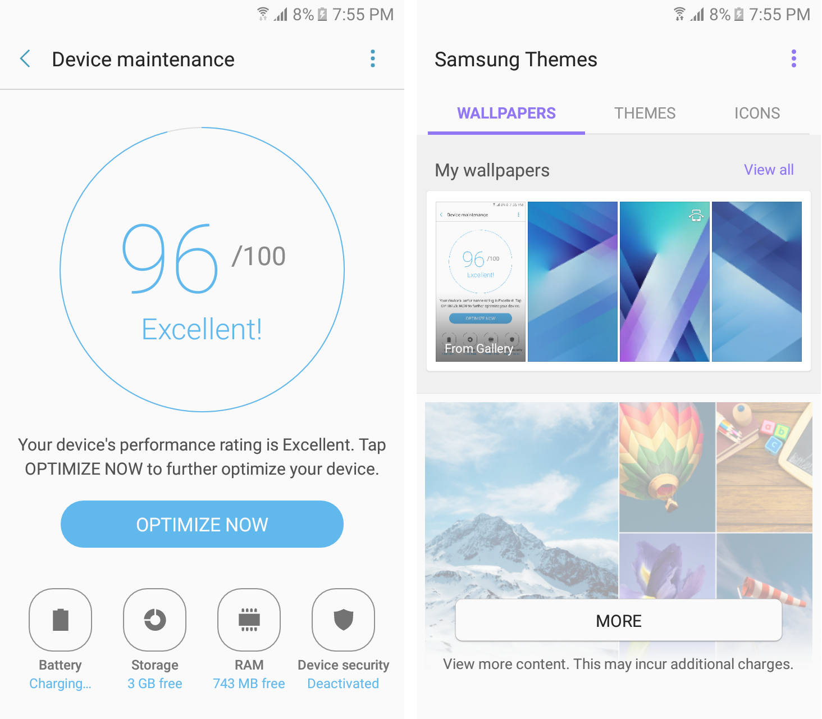Open Device maintenance three-dot overflow menu

pos(373,58)
